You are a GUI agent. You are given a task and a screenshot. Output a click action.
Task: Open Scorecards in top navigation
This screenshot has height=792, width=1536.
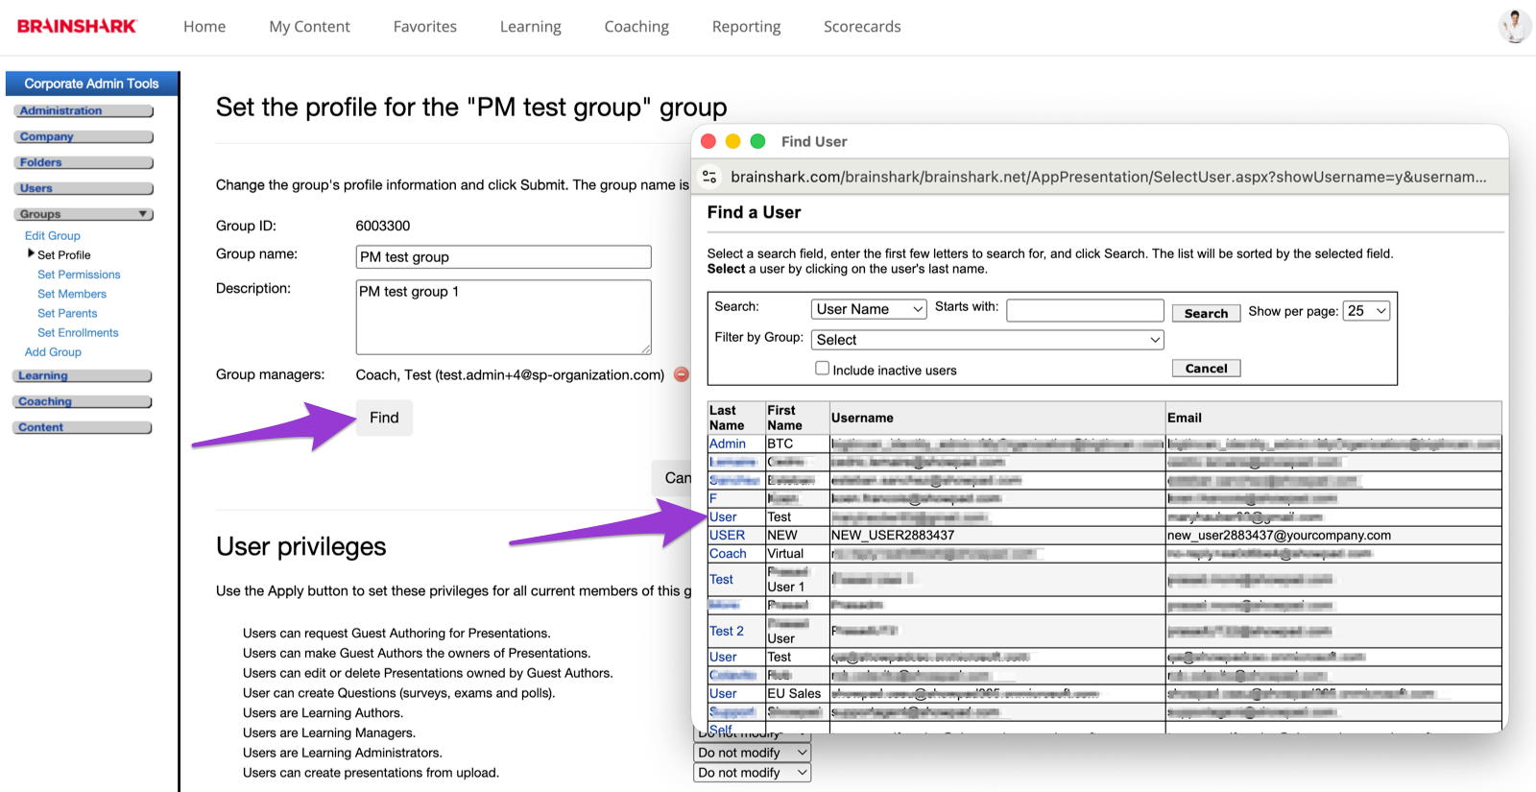862,27
